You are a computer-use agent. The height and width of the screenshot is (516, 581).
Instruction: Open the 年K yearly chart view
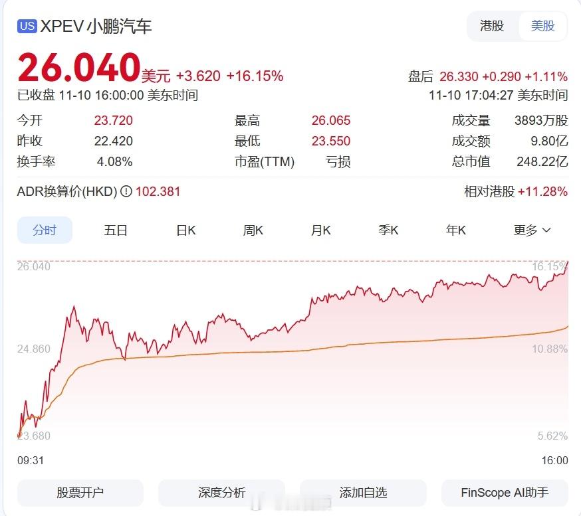(455, 230)
